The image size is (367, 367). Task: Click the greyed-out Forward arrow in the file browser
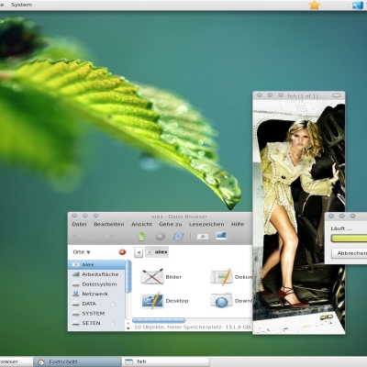(109, 236)
